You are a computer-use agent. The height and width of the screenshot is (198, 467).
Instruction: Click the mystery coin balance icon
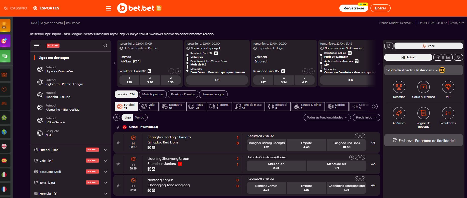(x=442, y=70)
